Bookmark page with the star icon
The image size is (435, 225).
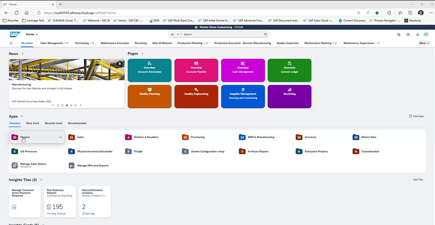(x=377, y=13)
